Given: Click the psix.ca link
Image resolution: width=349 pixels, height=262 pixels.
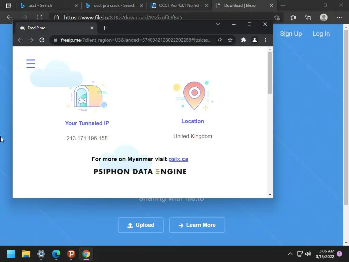Looking at the screenshot, I should (178, 159).
